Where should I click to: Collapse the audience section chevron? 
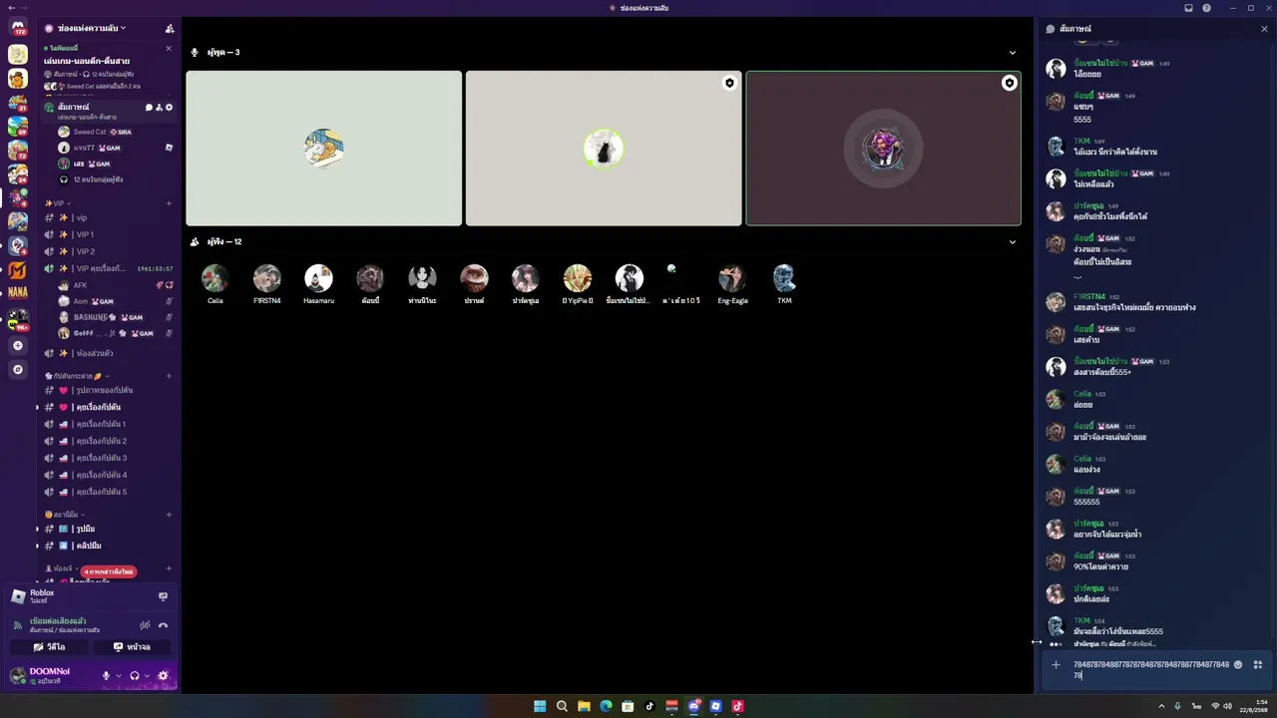[1012, 242]
